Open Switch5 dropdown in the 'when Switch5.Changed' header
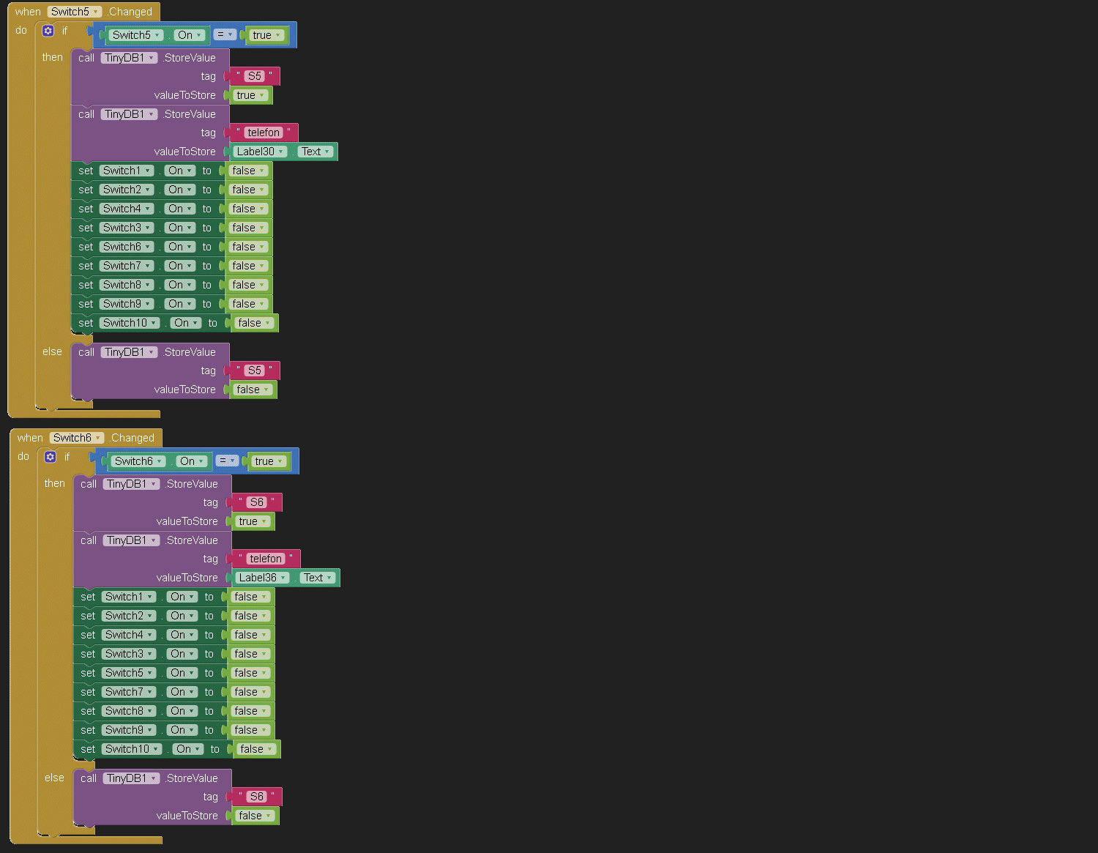Screen dimensions: 1098x853 point(75,12)
